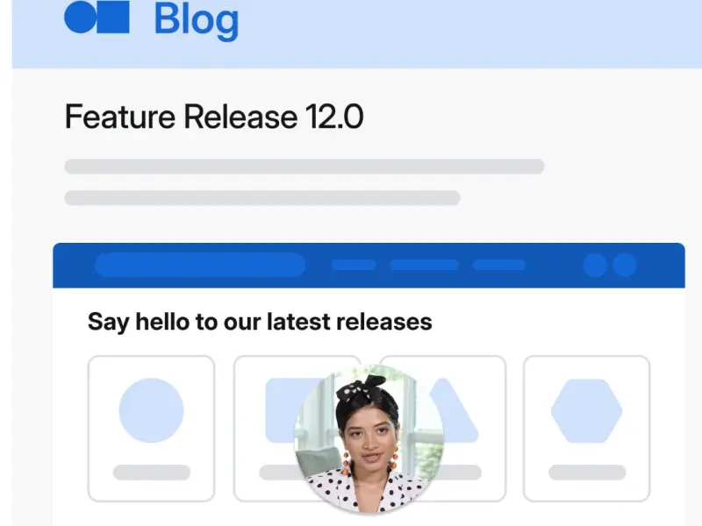Select the third nav pill in blue bar
Image resolution: width=702 pixels, height=526 pixels.
pos(498,265)
